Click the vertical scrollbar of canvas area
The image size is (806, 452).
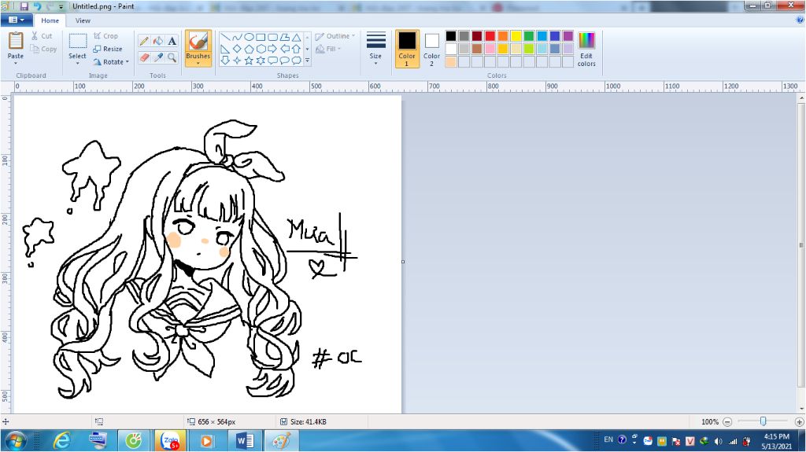800,245
